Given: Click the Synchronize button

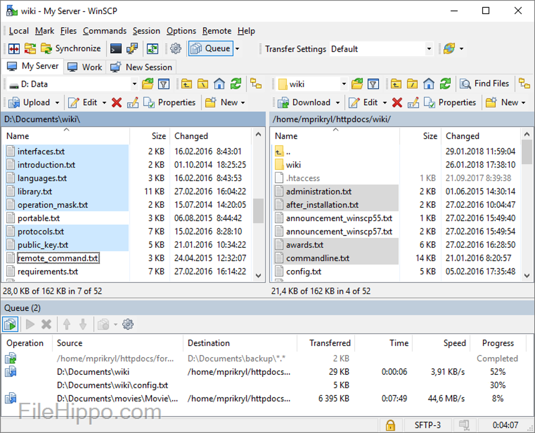Looking at the screenshot, I should click(71, 49).
